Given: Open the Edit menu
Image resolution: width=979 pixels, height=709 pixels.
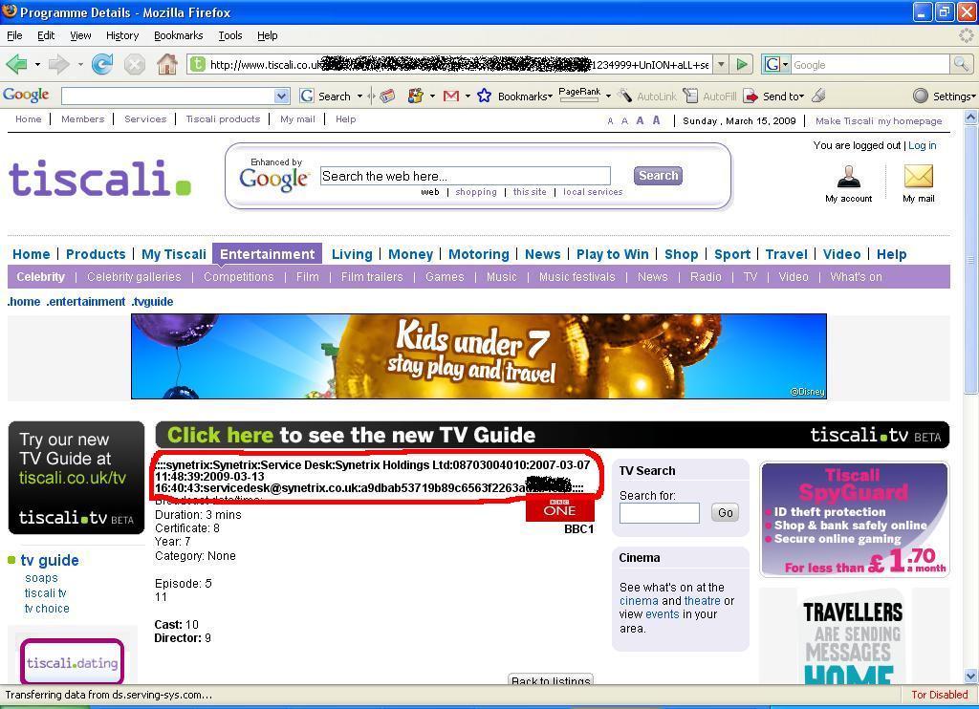Looking at the screenshot, I should tap(46, 35).
